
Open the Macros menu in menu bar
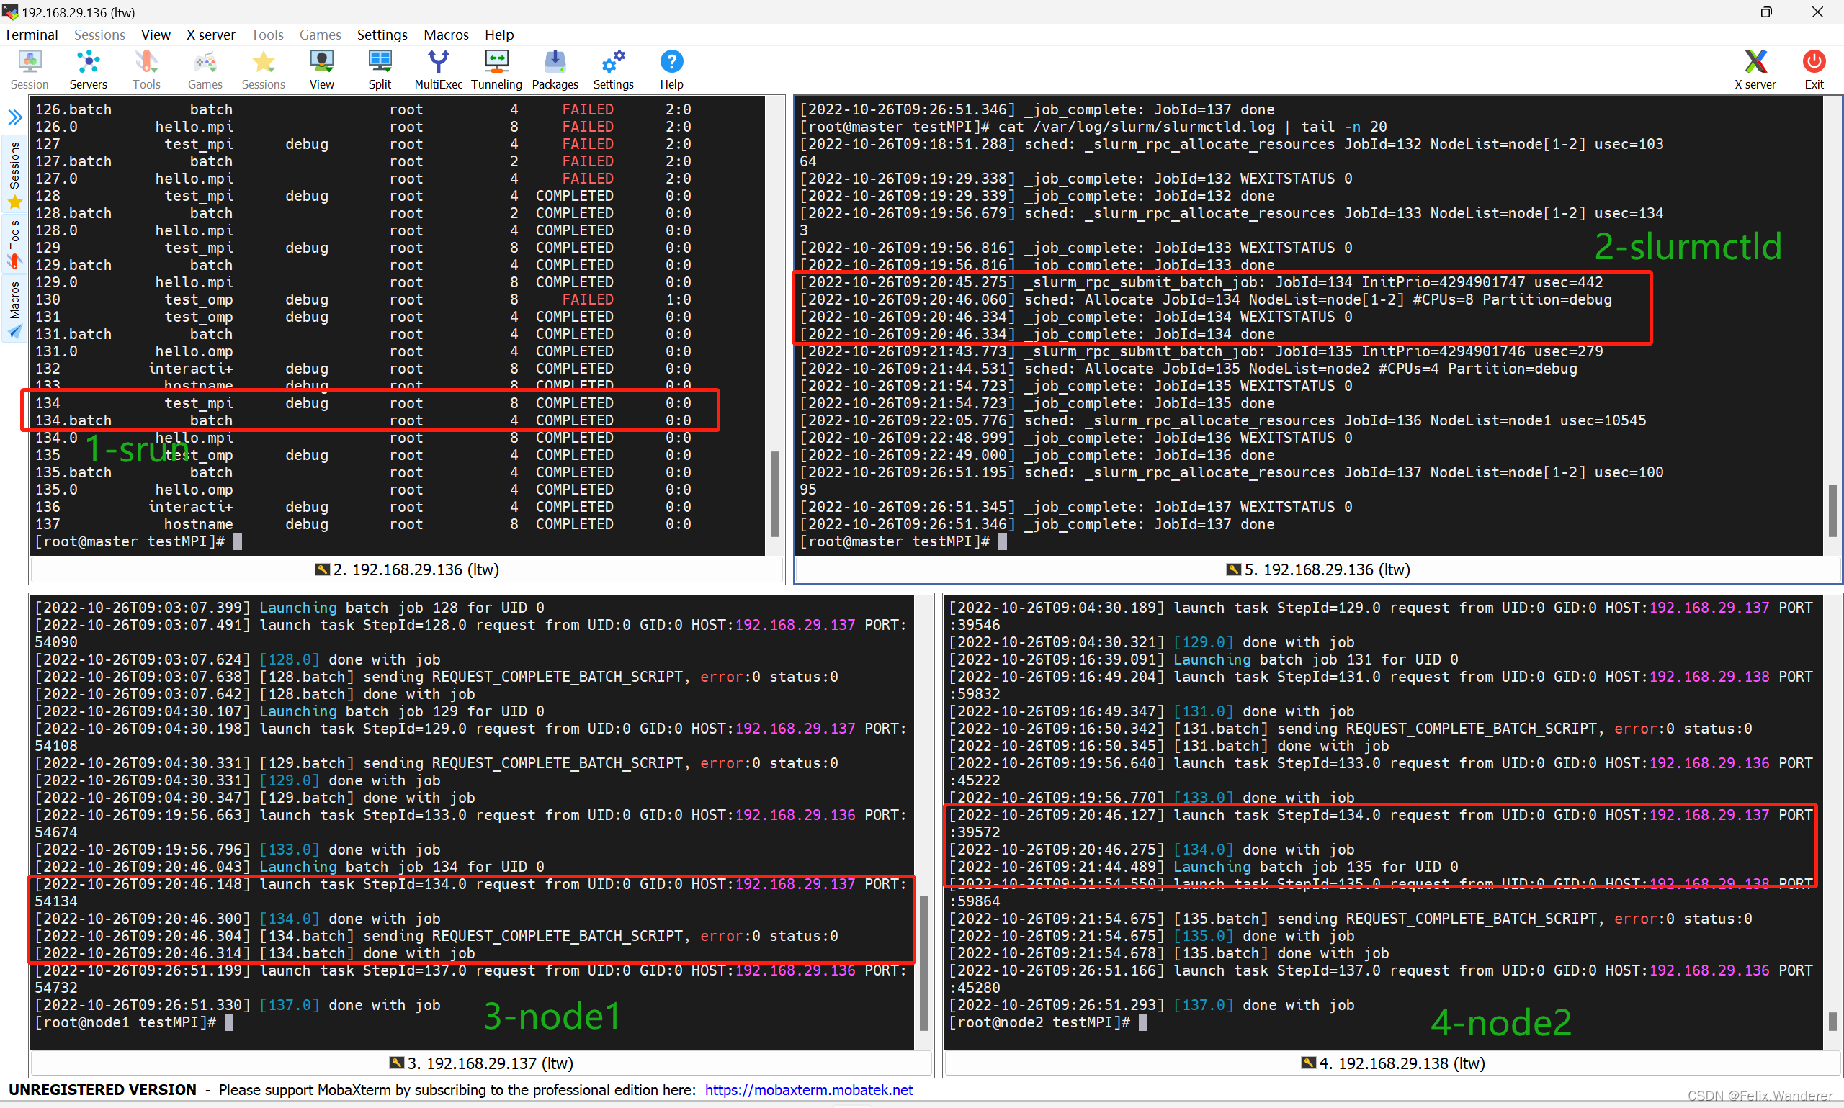pyautogui.click(x=445, y=35)
